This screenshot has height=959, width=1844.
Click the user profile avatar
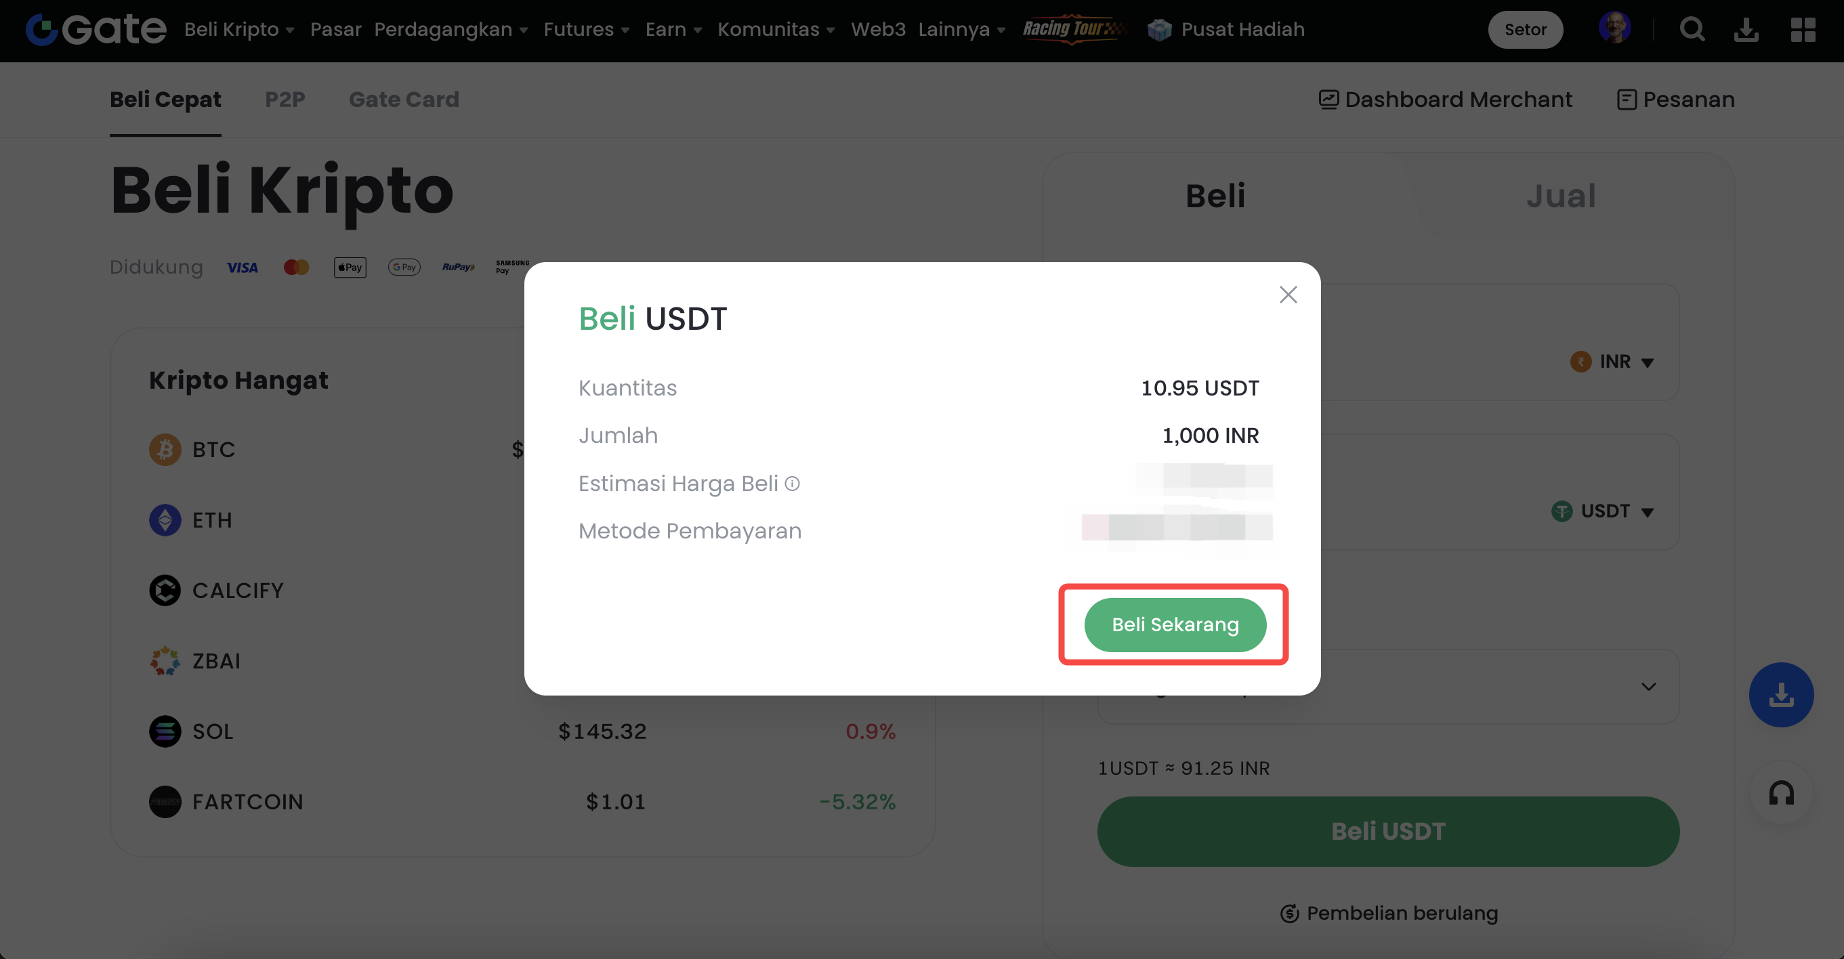[x=1614, y=28]
